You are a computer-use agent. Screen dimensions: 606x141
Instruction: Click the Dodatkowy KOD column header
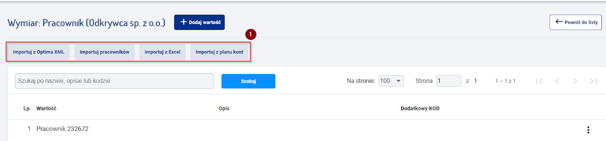coord(420,108)
